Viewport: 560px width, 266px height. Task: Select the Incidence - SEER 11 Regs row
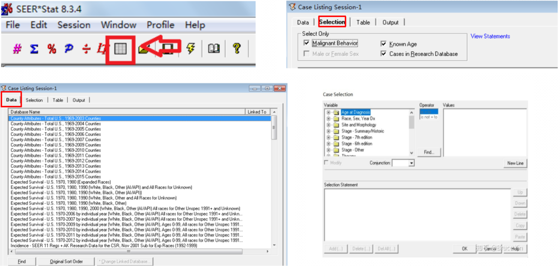coord(139,246)
